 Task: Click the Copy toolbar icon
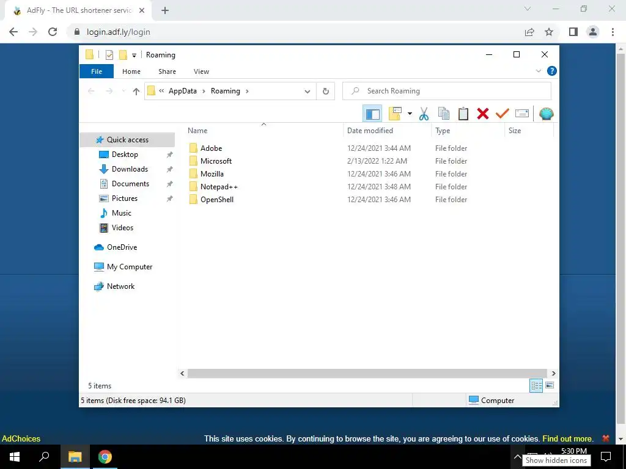[444, 114]
